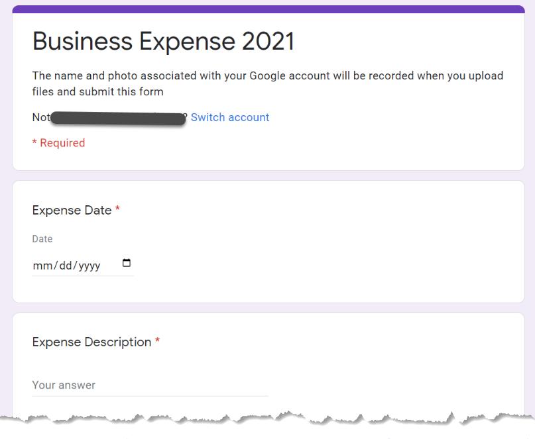
Task: Click the red asterisk beside Expense Date
Action: [x=118, y=210]
